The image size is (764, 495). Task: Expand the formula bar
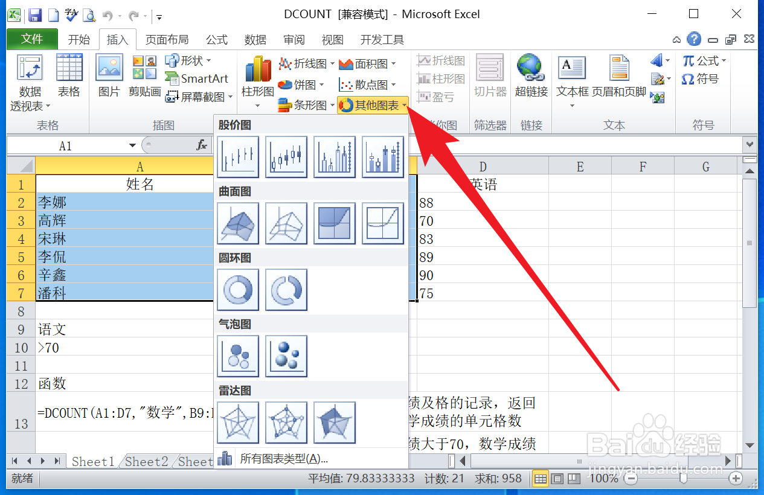(751, 145)
